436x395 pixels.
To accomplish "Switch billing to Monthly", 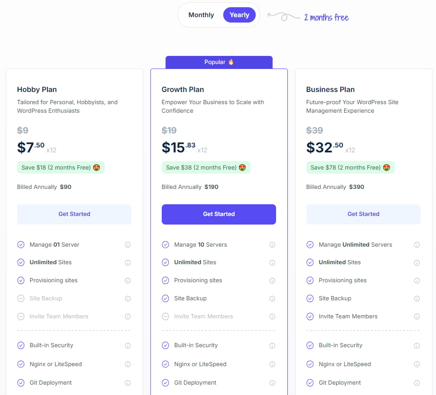I will pos(201,15).
